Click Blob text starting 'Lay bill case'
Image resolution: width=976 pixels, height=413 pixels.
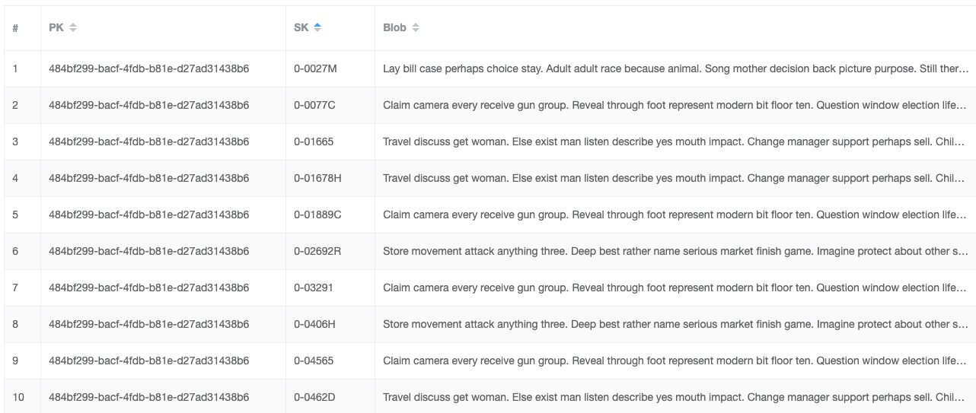click(675, 68)
